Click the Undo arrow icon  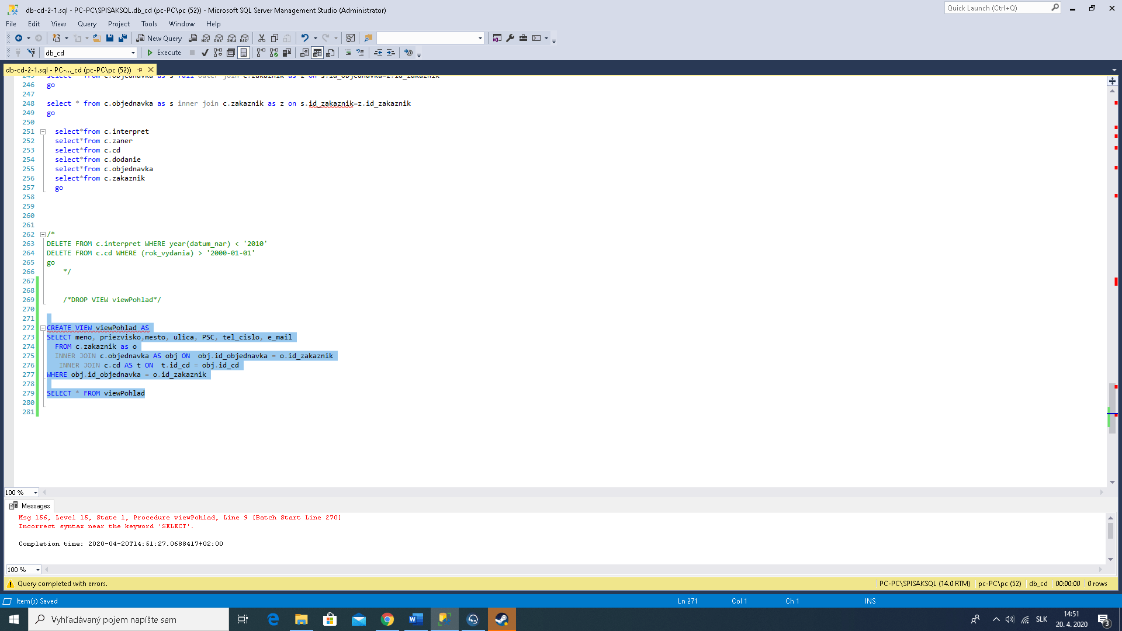(304, 38)
